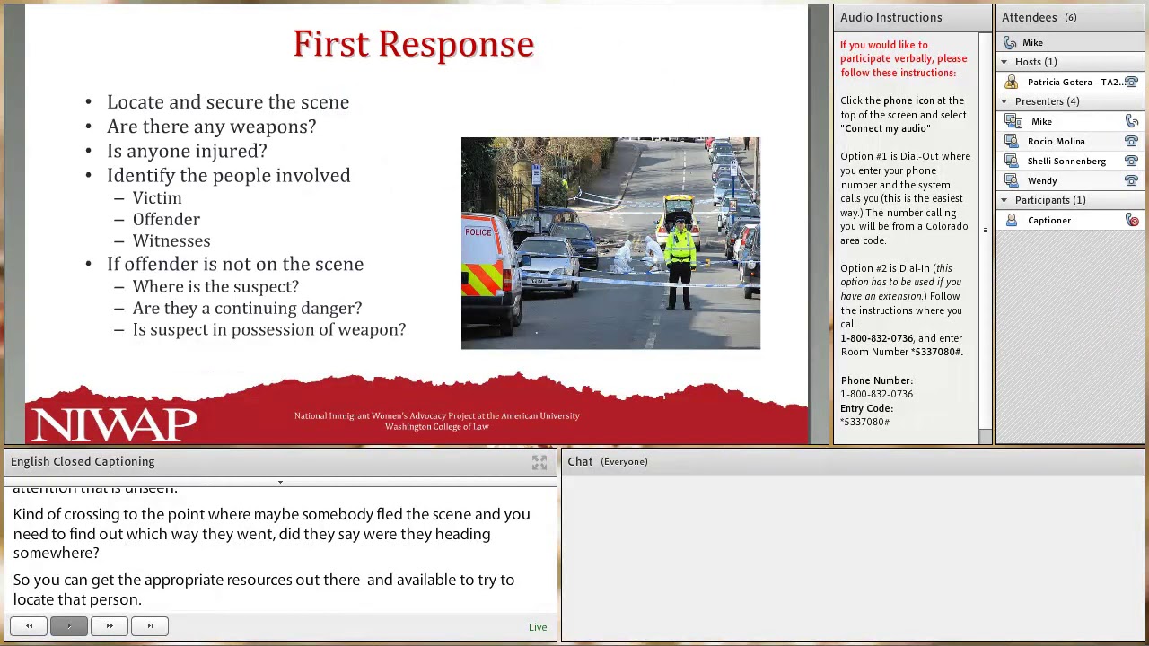The image size is (1149, 646).
Task: Click the Audio Instructions panel header
Action: coord(913,18)
